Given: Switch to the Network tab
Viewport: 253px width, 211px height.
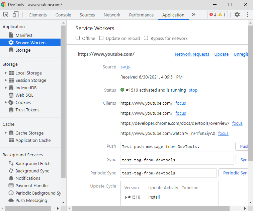Looking at the screenshot, I should tap(112, 15).
